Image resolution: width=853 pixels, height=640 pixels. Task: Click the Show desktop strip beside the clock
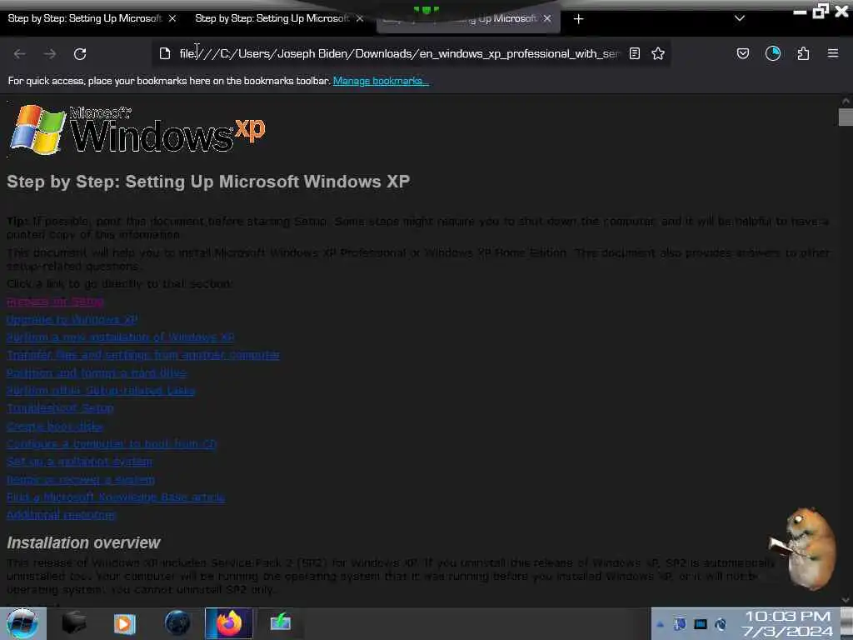[x=846, y=623]
